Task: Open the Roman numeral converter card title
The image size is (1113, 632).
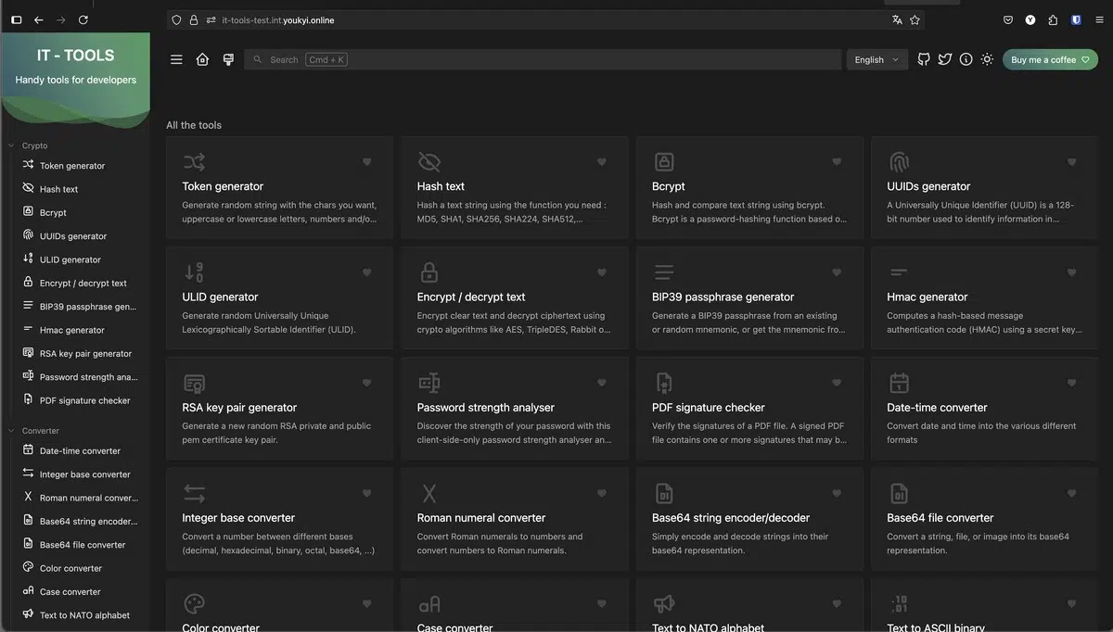Action: pyautogui.click(x=481, y=518)
